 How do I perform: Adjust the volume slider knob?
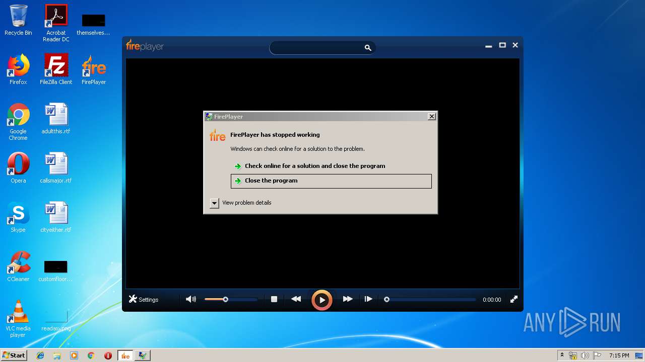pyautogui.click(x=226, y=299)
